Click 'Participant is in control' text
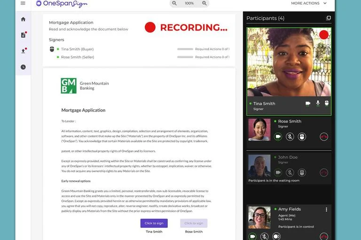 point(296,227)
